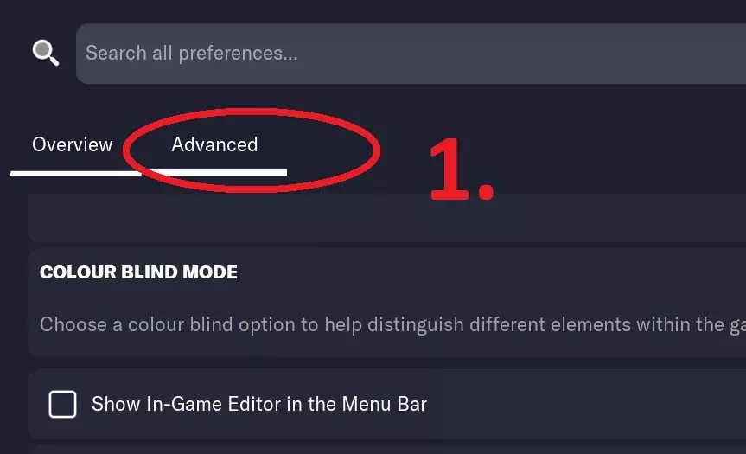Screen dimensions: 746x454
Task: Click the word BLIND in section heading
Action: pyautogui.click(x=150, y=272)
